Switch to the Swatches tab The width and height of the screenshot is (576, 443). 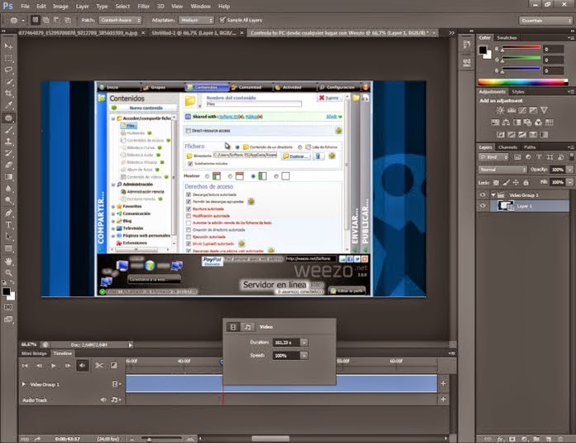click(x=506, y=37)
